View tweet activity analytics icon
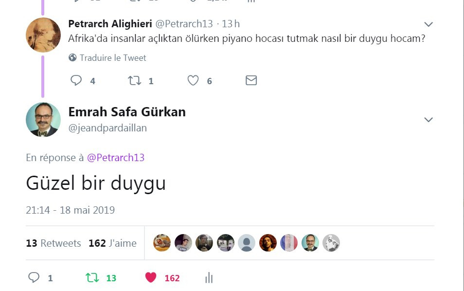 click(x=209, y=278)
